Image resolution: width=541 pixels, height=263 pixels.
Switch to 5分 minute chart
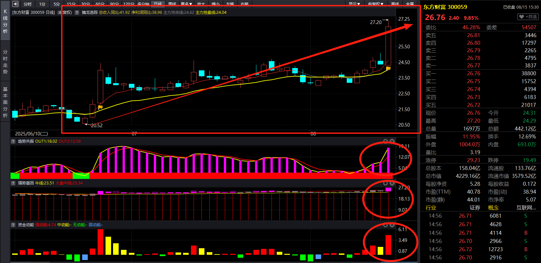tap(57, 4)
